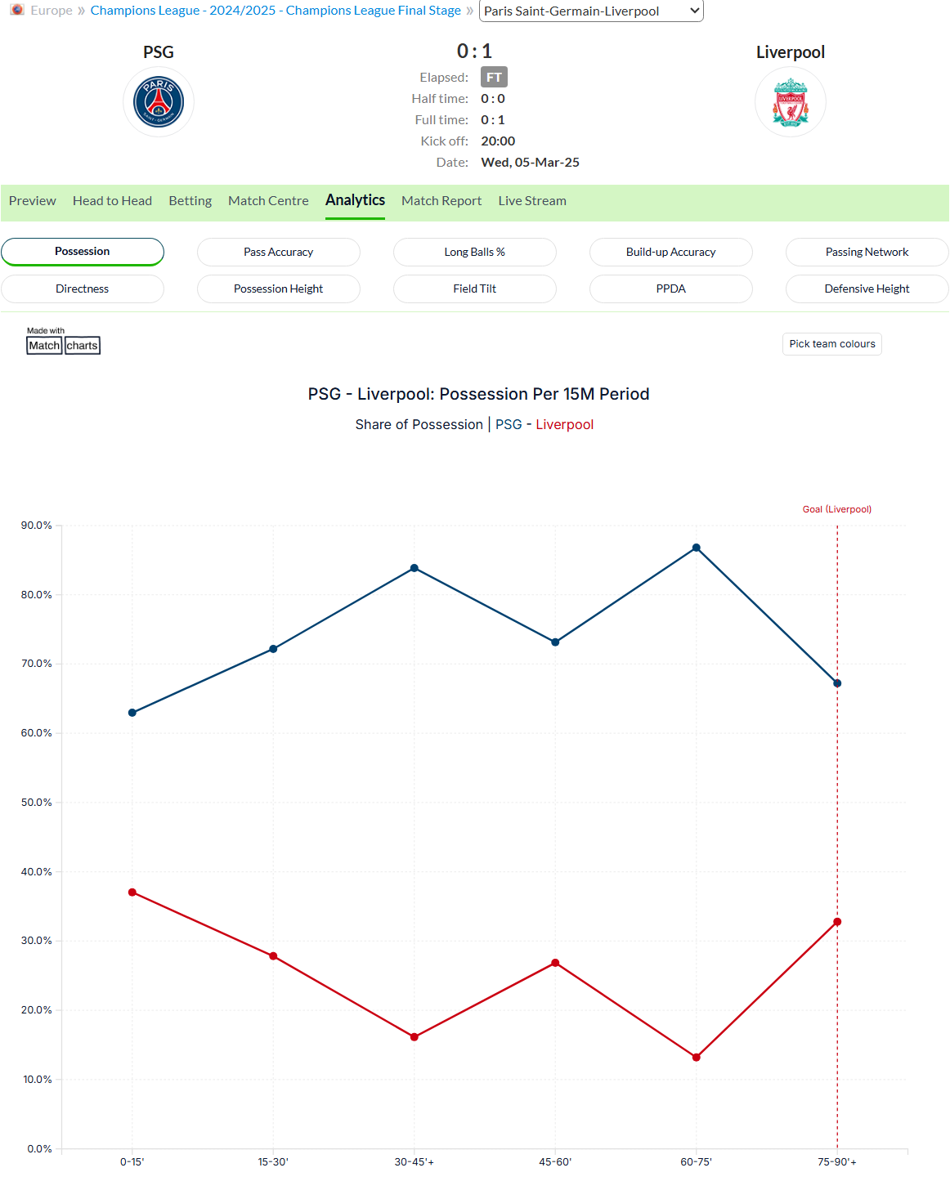The height and width of the screenshot is (1199, 950).
Task: Switch to Head to Head tab
Action: tap(112, 201)
